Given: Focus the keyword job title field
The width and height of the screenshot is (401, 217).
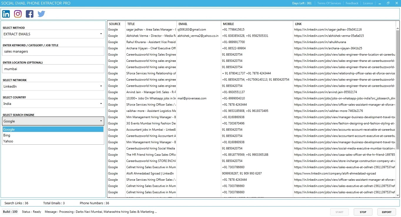Looking at the screenshot, I should 53,52.
